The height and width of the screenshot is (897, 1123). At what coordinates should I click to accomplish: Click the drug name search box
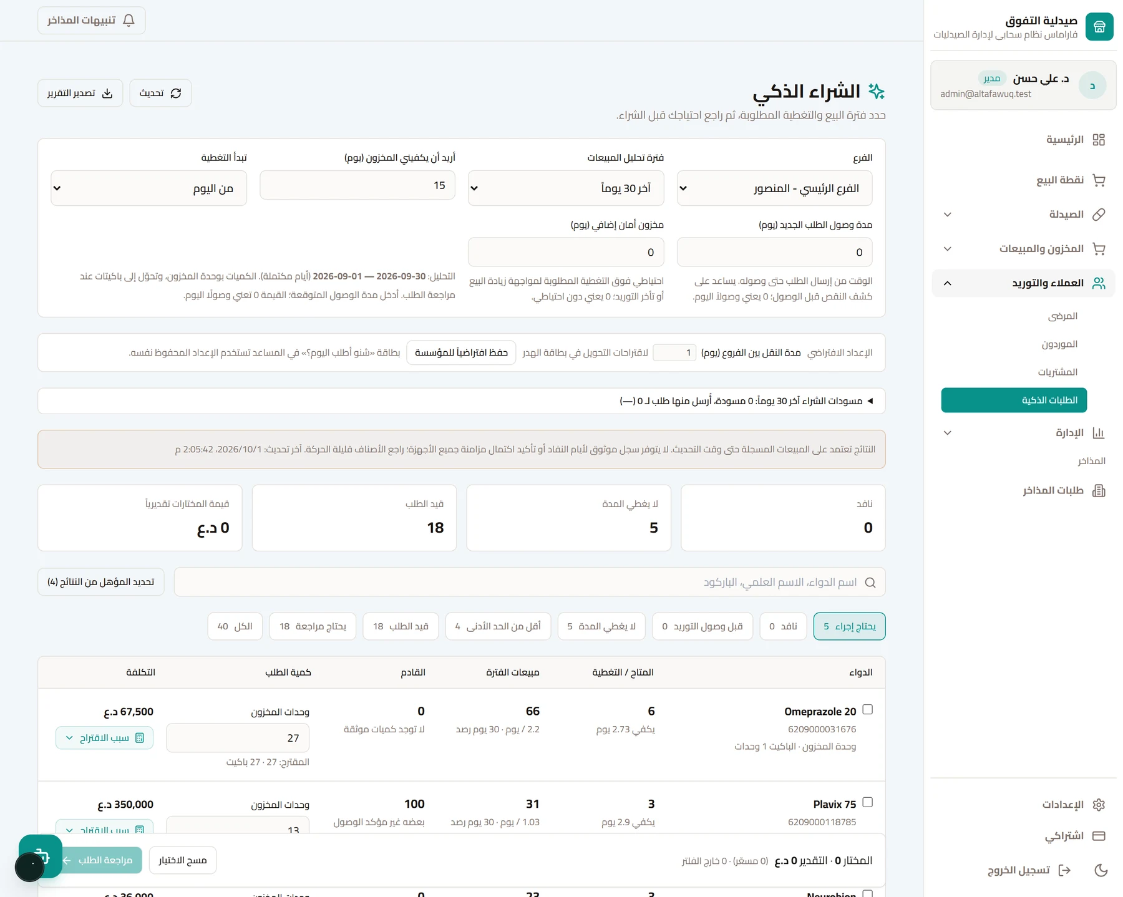530,582
